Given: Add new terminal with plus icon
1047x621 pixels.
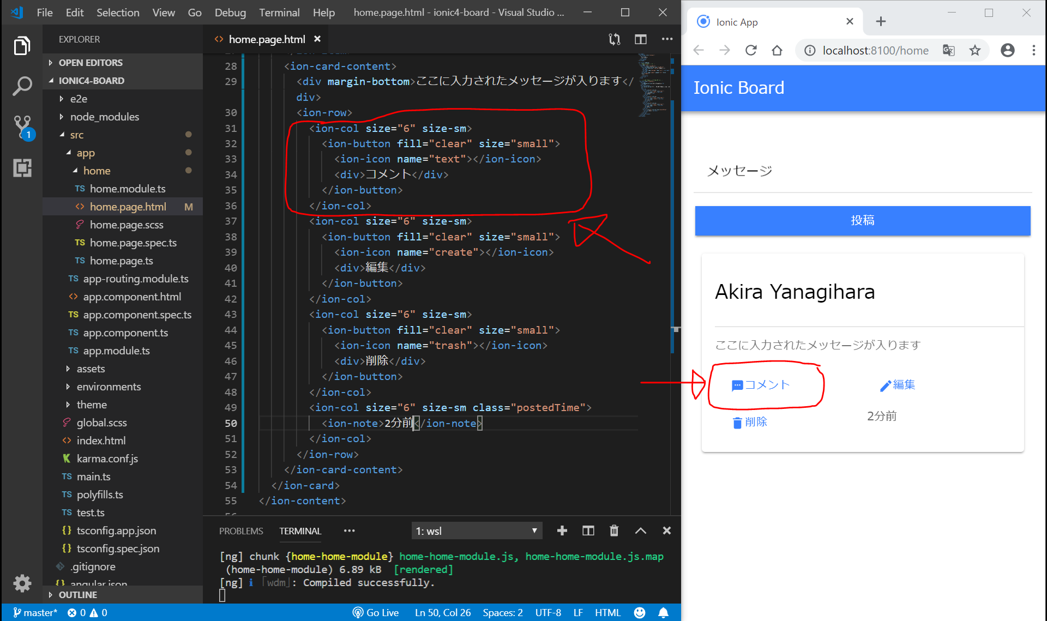Looking at the screenshot, I should tap(562, 530).
